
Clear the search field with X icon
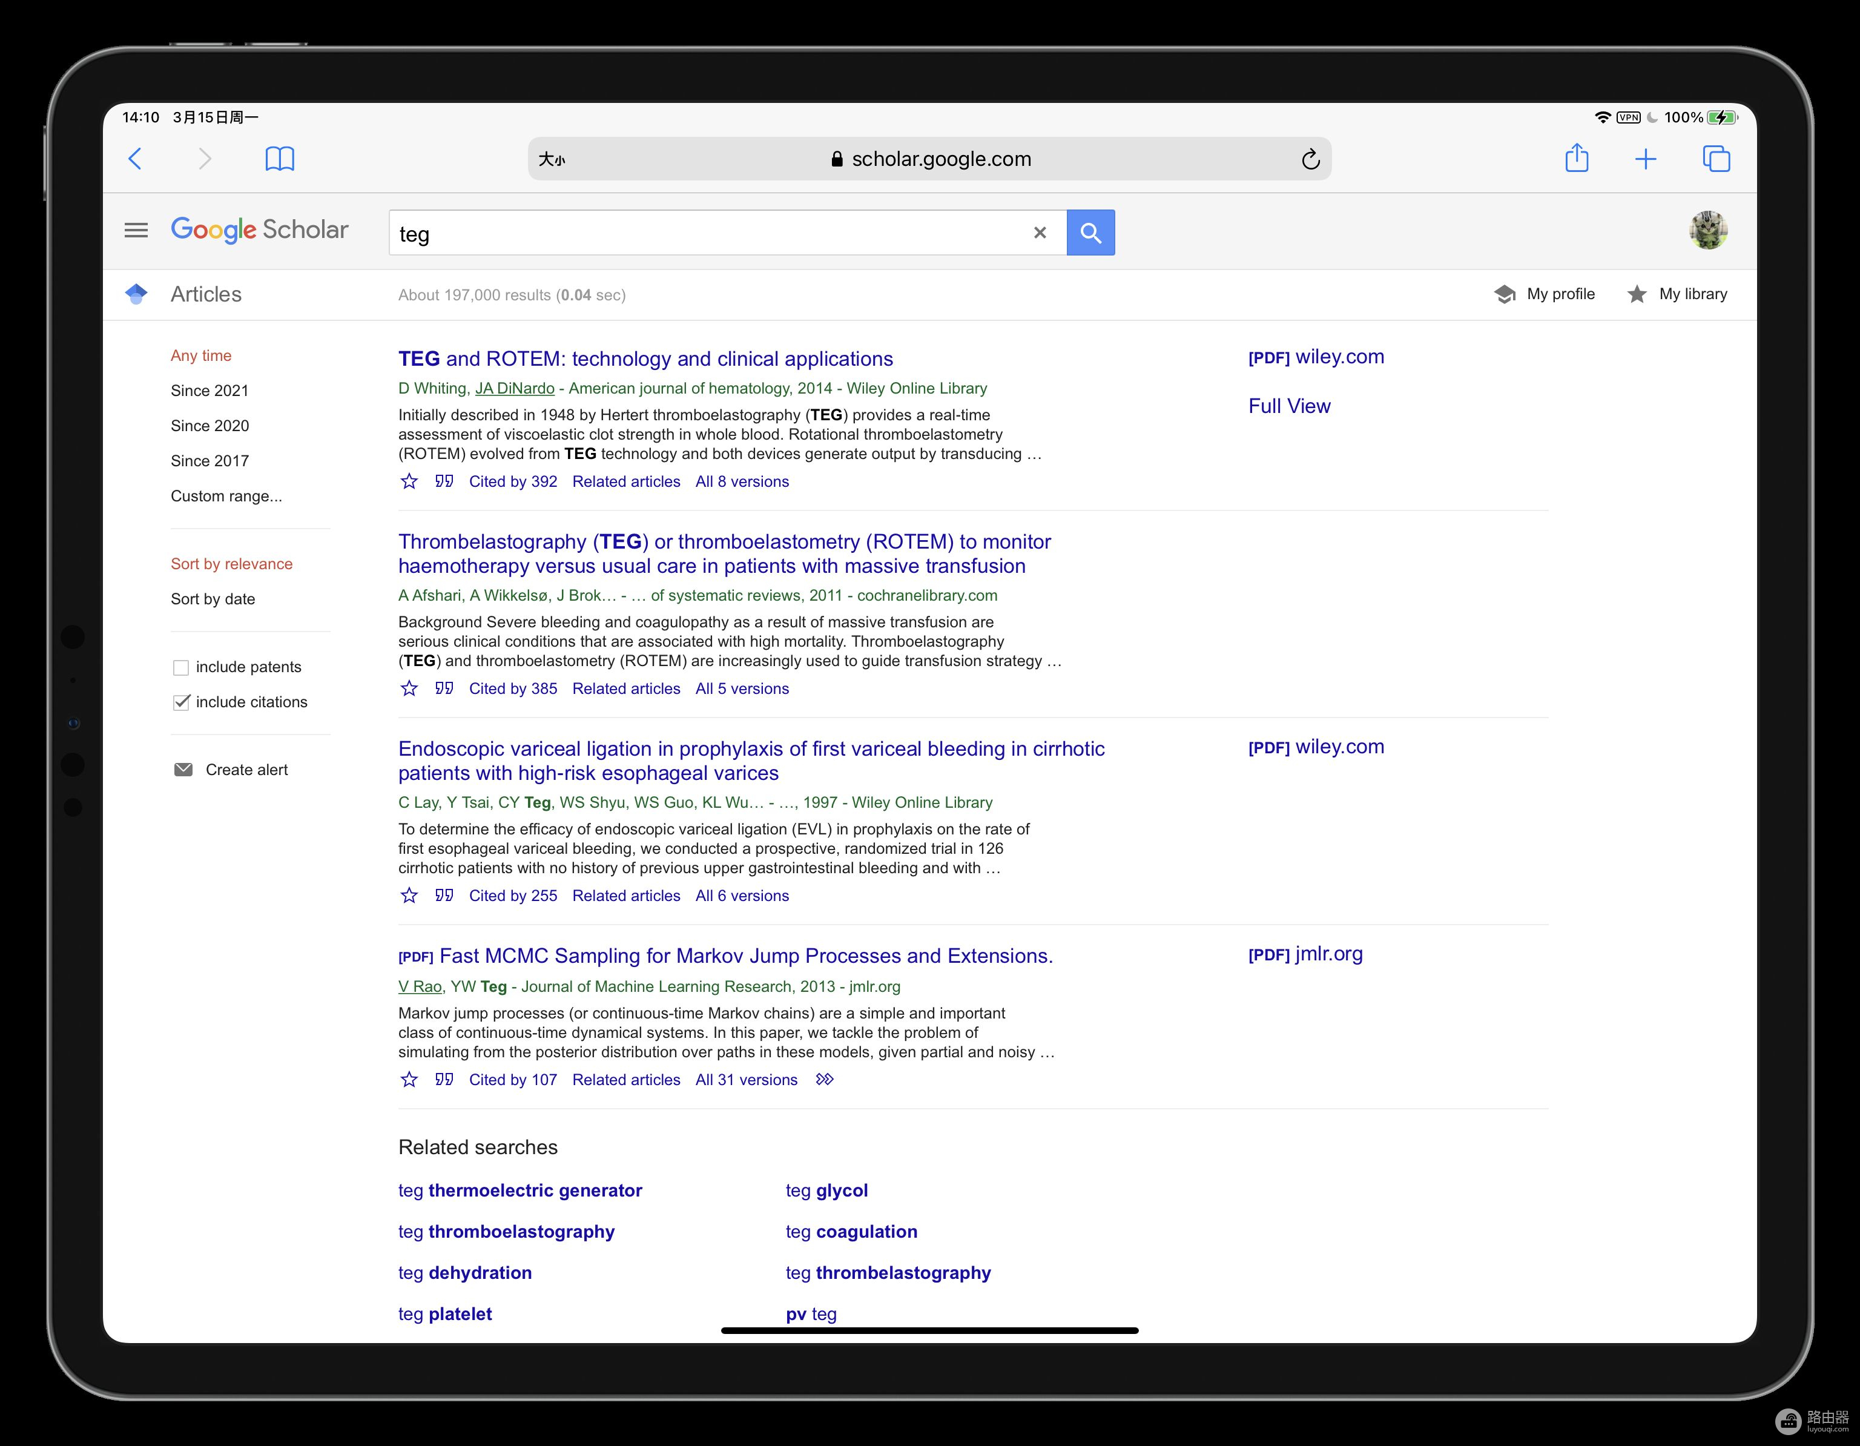[x=1039, y=233]
